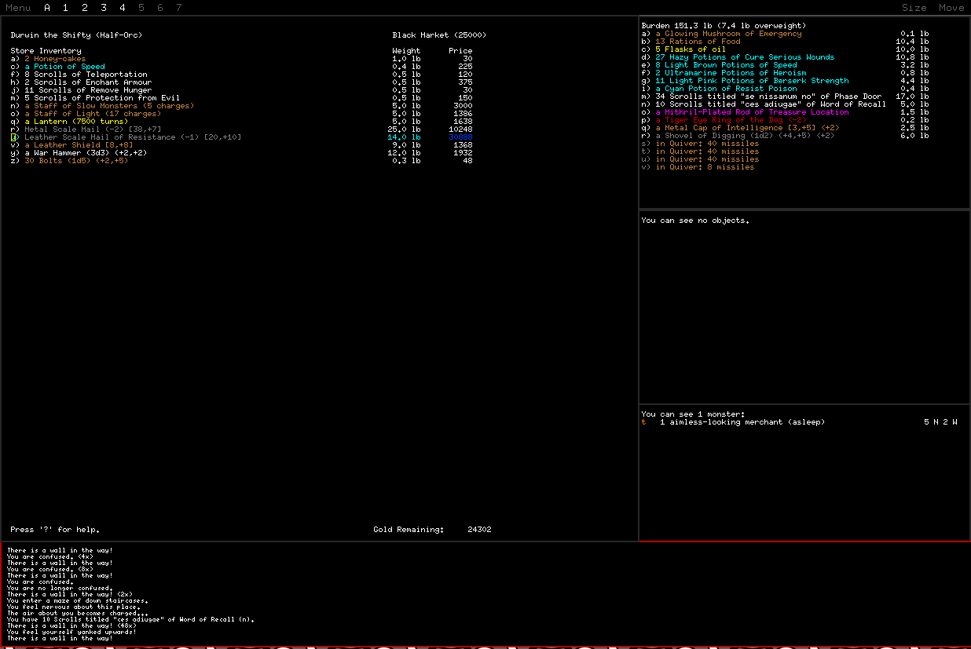The image size is (971, 649).
Task: Choose Metal Cap of Intelligence [3,+5]
Action: pyautogui.click(x=786, y=128)
